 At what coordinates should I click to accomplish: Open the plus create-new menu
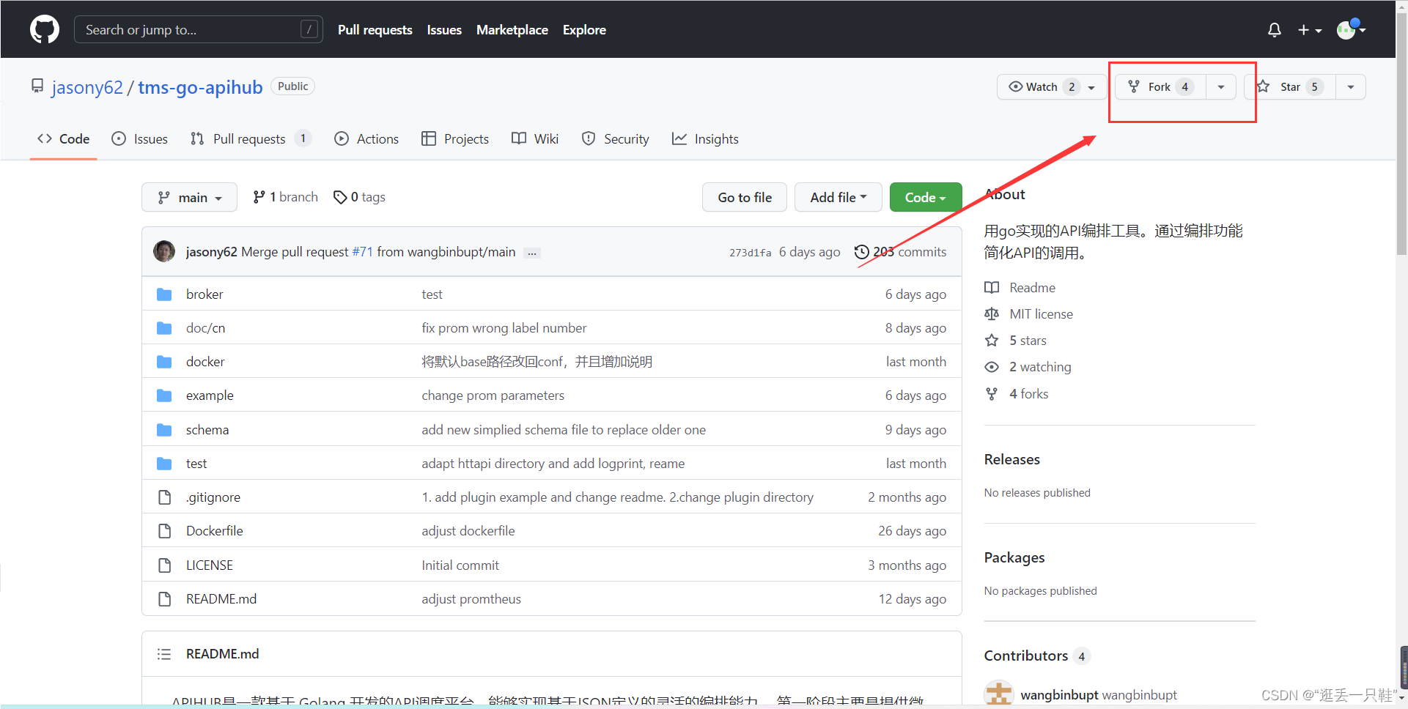(x=1309, y=30)
